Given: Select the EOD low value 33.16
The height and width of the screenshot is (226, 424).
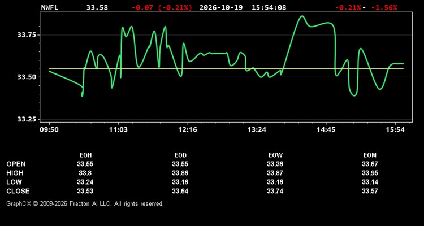Looking at the screenshot, I should click(180, 182).
